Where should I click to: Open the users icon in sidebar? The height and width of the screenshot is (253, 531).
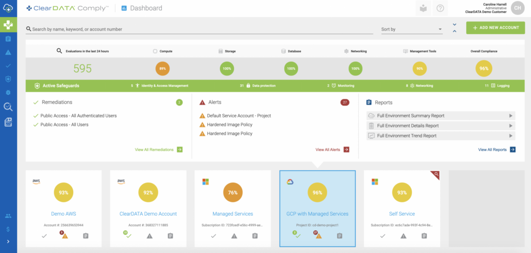[x=8, y=216]
